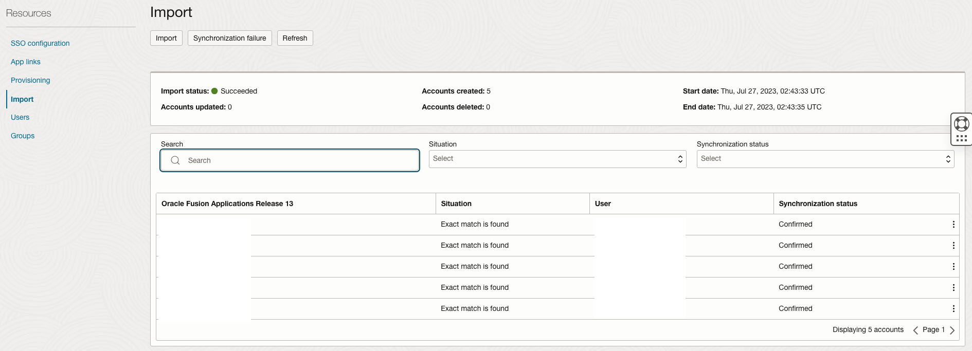This screenshot has height=351, width=972.
Task: Click the life ring help icon
Action: click(x=961, y=124)
